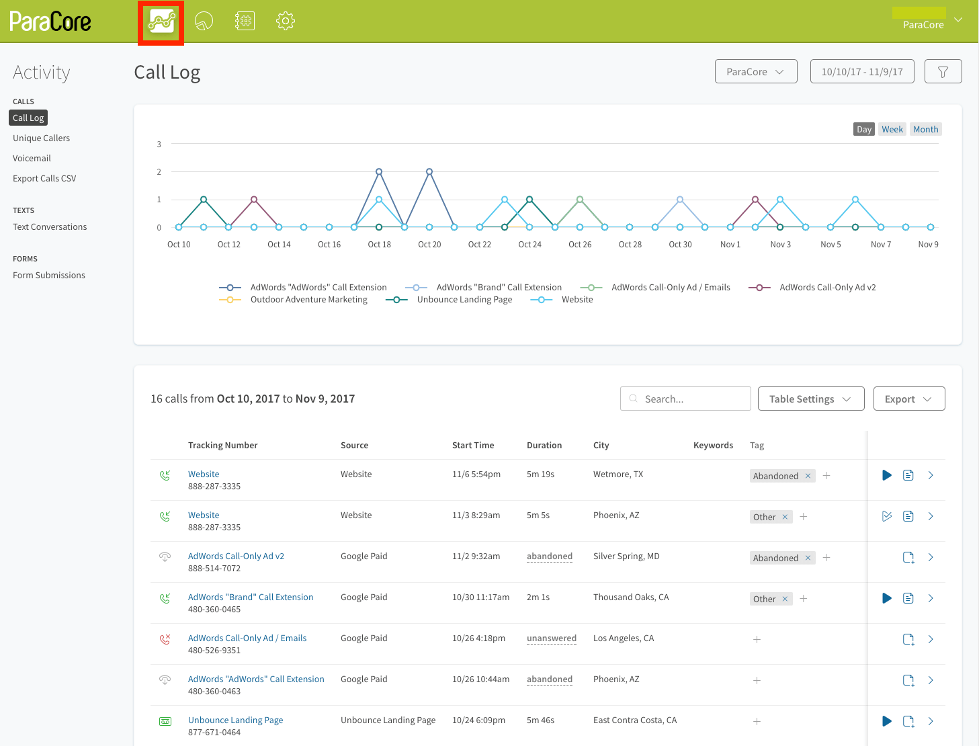
Task: Open the Activity chart icon in top bar
Action: (161, 22)
